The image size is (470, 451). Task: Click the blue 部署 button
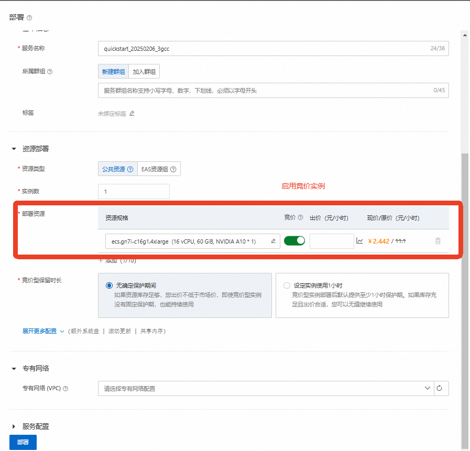(23, 442)
